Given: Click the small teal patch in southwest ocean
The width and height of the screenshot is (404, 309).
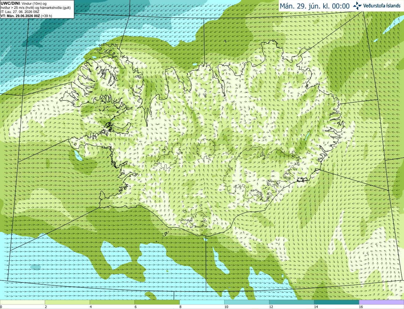Looking at the screenshot, I should (36, 267).
